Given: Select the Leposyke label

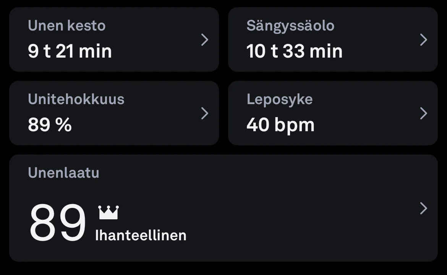Looking at the screenshot, I should pyautogui.click(x=280, y=99).
